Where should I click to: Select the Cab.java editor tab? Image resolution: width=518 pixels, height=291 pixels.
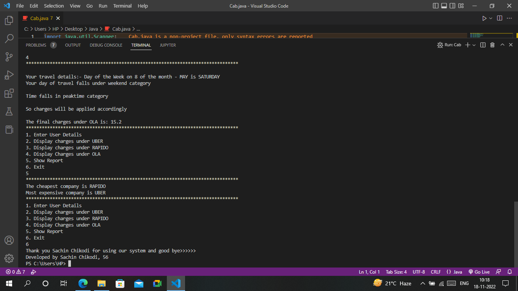41,18
